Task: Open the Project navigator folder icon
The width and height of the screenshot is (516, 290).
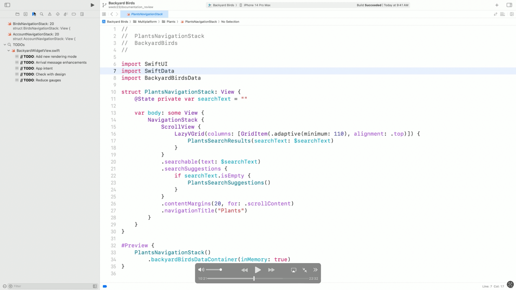Action: [17, 14]
